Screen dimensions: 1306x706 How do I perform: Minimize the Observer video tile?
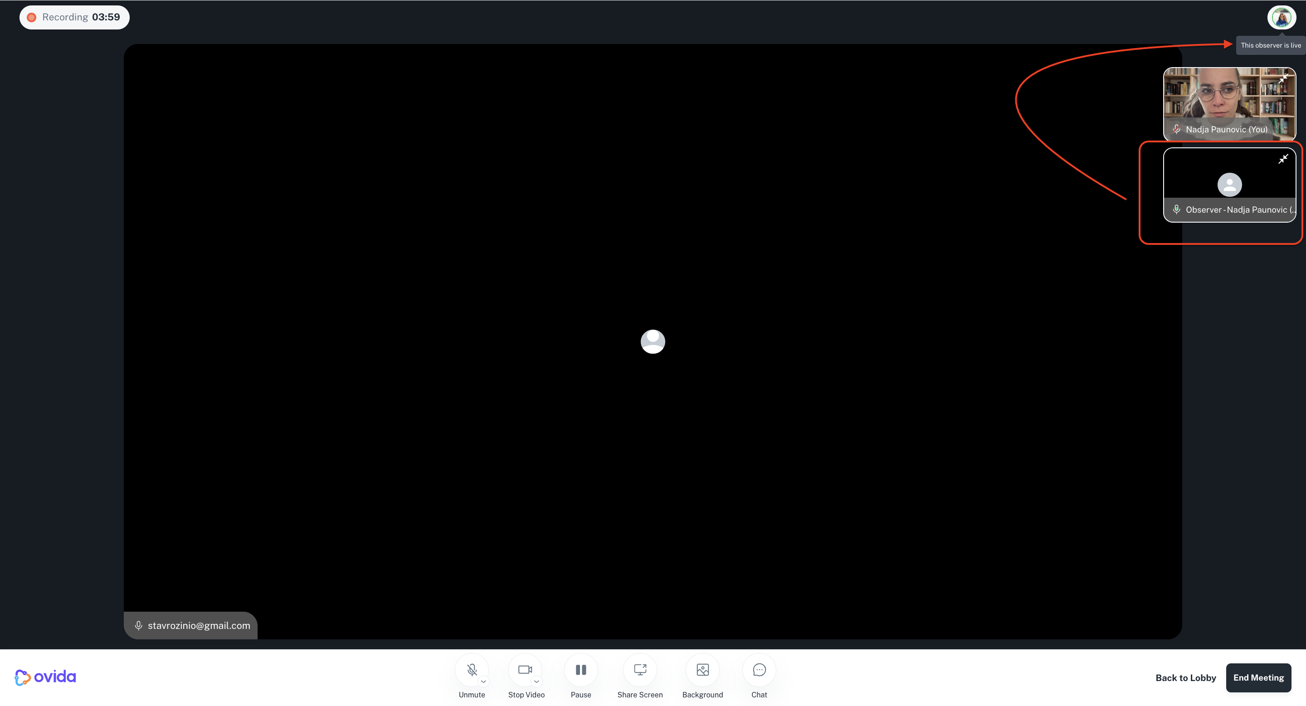[1283, 159]
